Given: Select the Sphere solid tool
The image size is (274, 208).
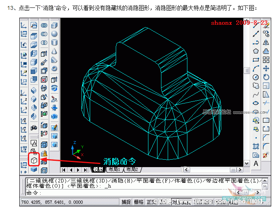Looking at the screenshot, I should [x=54, y=34].
